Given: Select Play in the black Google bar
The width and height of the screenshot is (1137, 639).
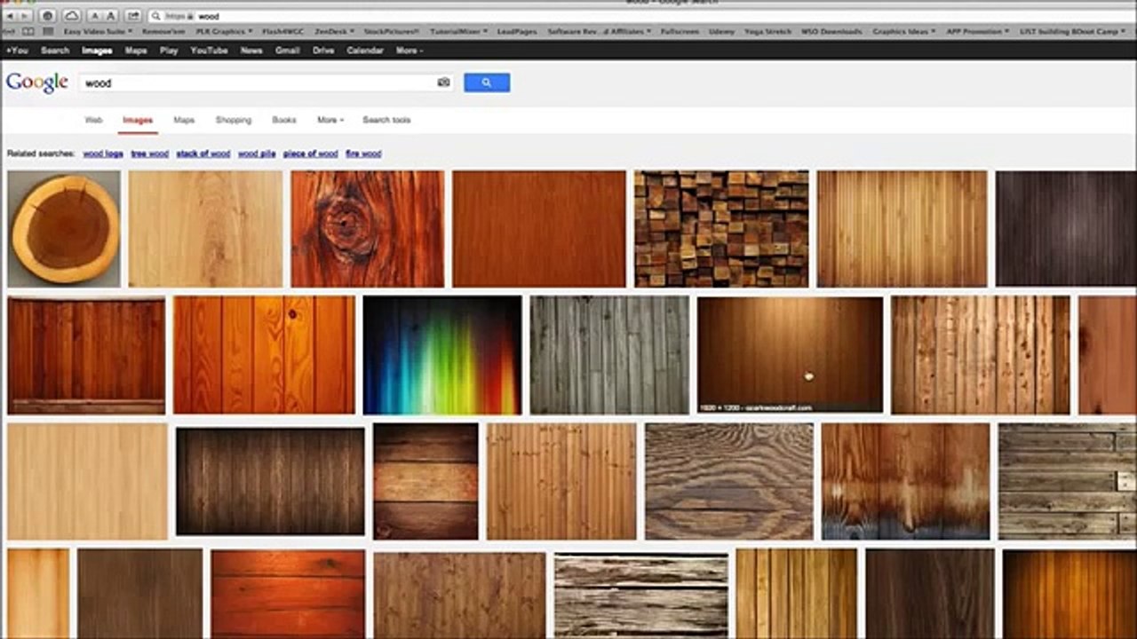Looking at the screenshot, I should [169, 51].
